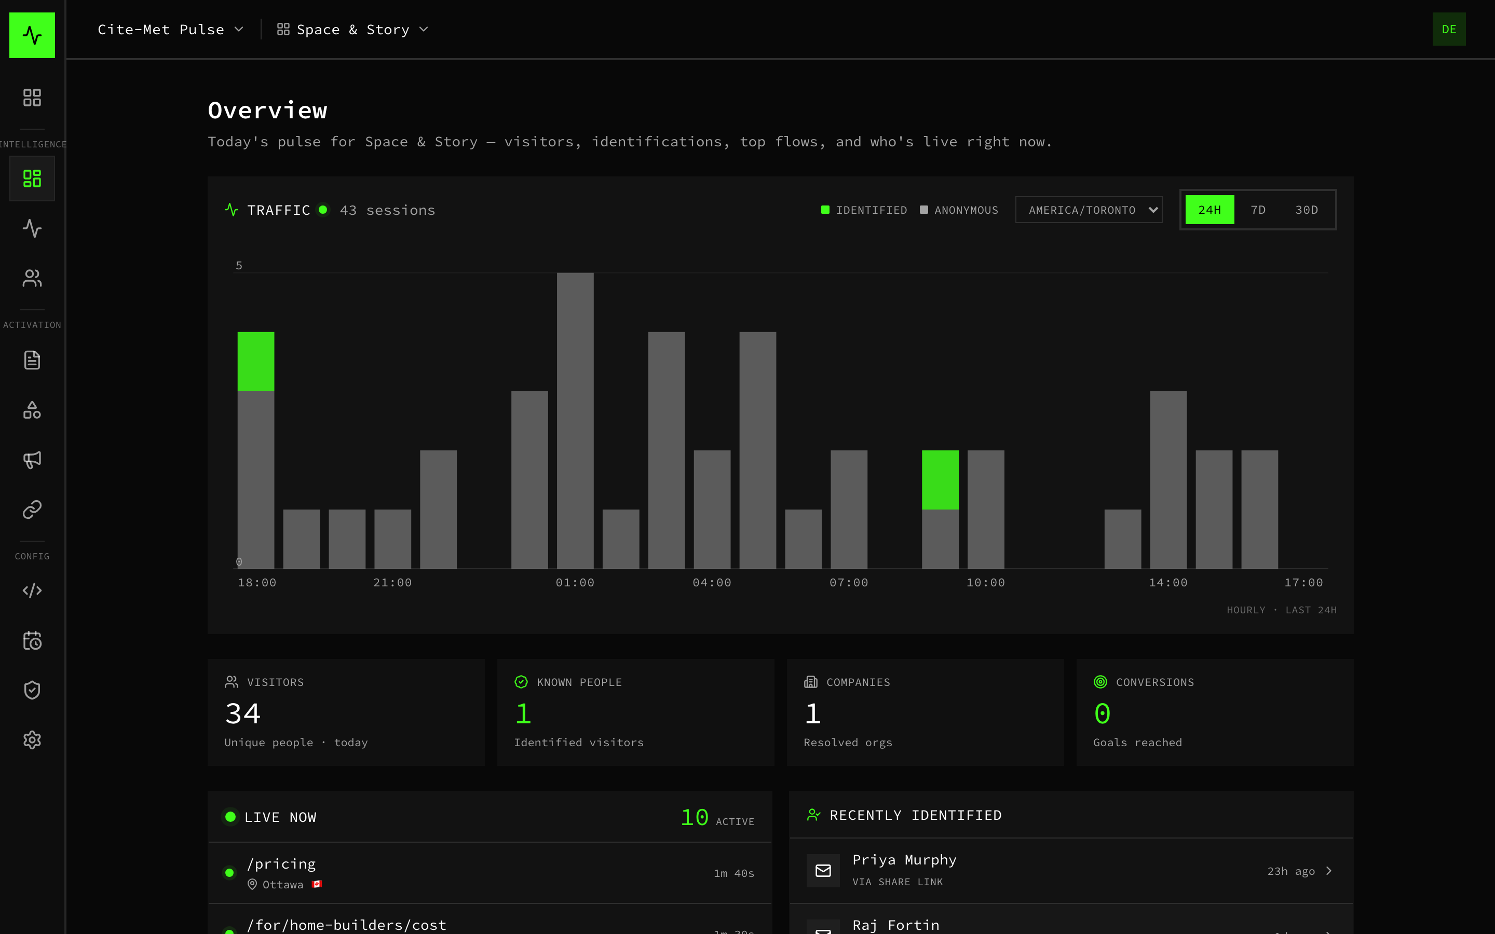Open the shield check icon in sidebar

pos(32,690)
